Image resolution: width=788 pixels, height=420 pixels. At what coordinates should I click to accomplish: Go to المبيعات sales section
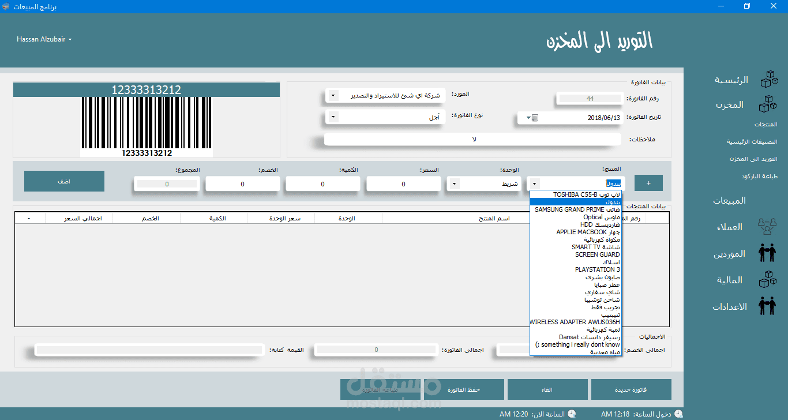[729, 201]
